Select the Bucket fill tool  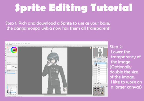click(6, 55)
